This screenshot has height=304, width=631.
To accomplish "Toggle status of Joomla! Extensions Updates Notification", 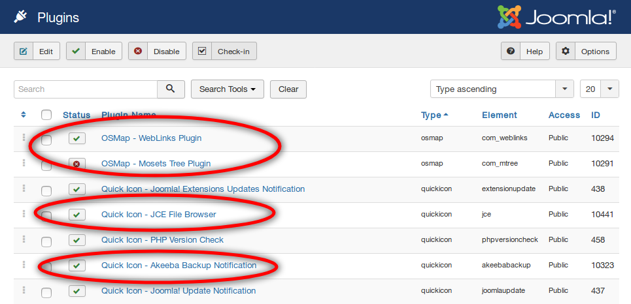I will click(x=77, y=189).
